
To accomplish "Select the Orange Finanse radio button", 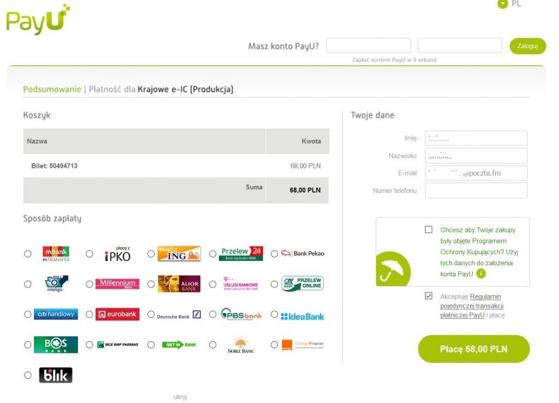I will pos(274,345).
